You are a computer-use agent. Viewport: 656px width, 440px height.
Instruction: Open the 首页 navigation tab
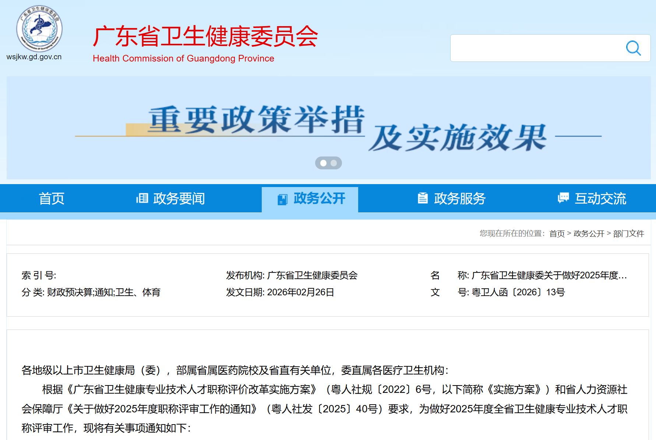coord(52,198)
